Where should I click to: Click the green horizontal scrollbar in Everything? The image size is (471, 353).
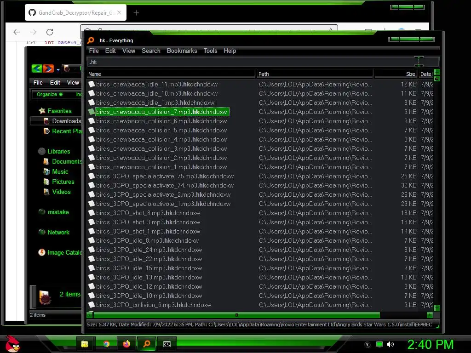click(237, 315)
